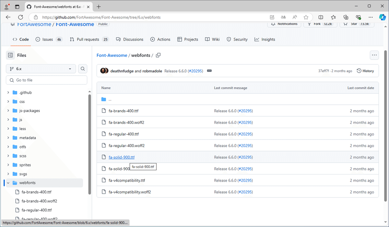Screen dimensions: 389x227
Task: Open the Security tab
Action: click(x=237, y=39)
